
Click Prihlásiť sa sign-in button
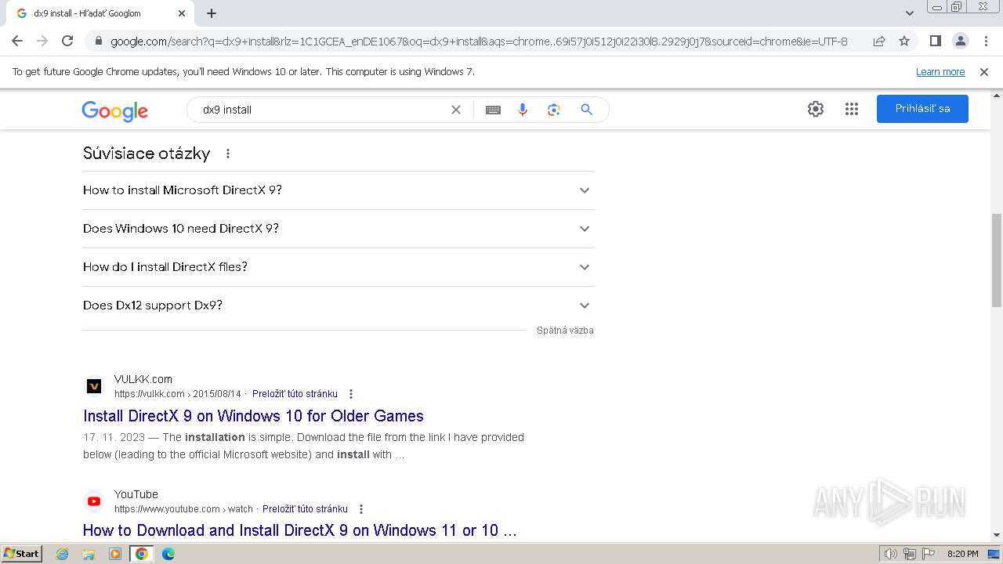[x=922, y=109]
